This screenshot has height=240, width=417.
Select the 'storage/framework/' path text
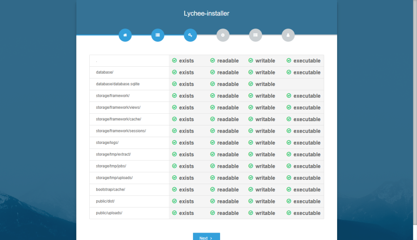click(x=113, y=96)
